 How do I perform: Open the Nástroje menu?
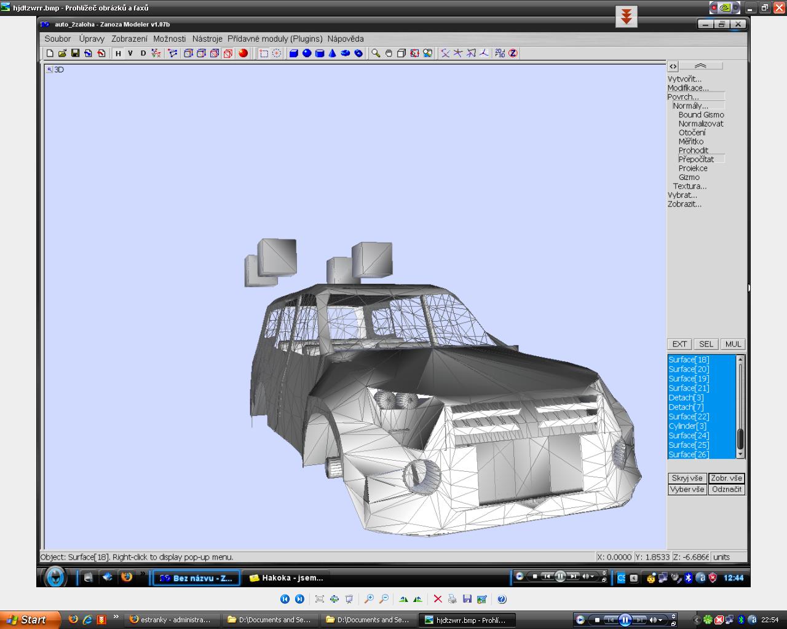click(x=207, y=39)
